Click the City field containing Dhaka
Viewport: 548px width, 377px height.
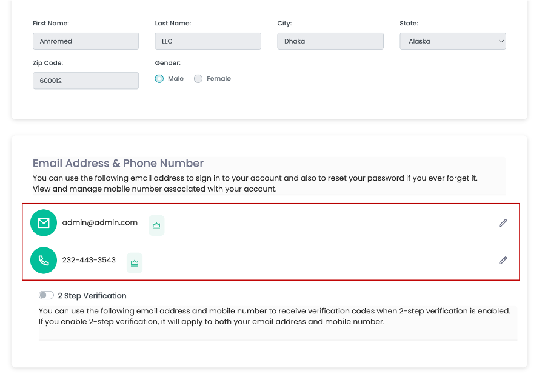[x=330, y=41]
